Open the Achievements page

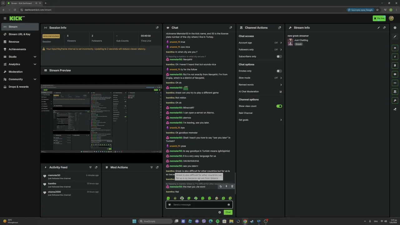click(x=20, y=49)
